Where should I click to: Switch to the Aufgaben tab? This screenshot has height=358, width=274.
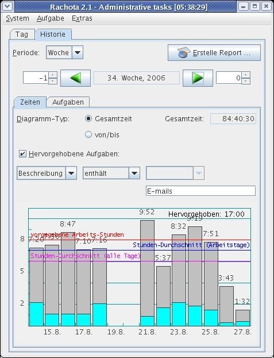pyautogui.click(x=68, y=102)
